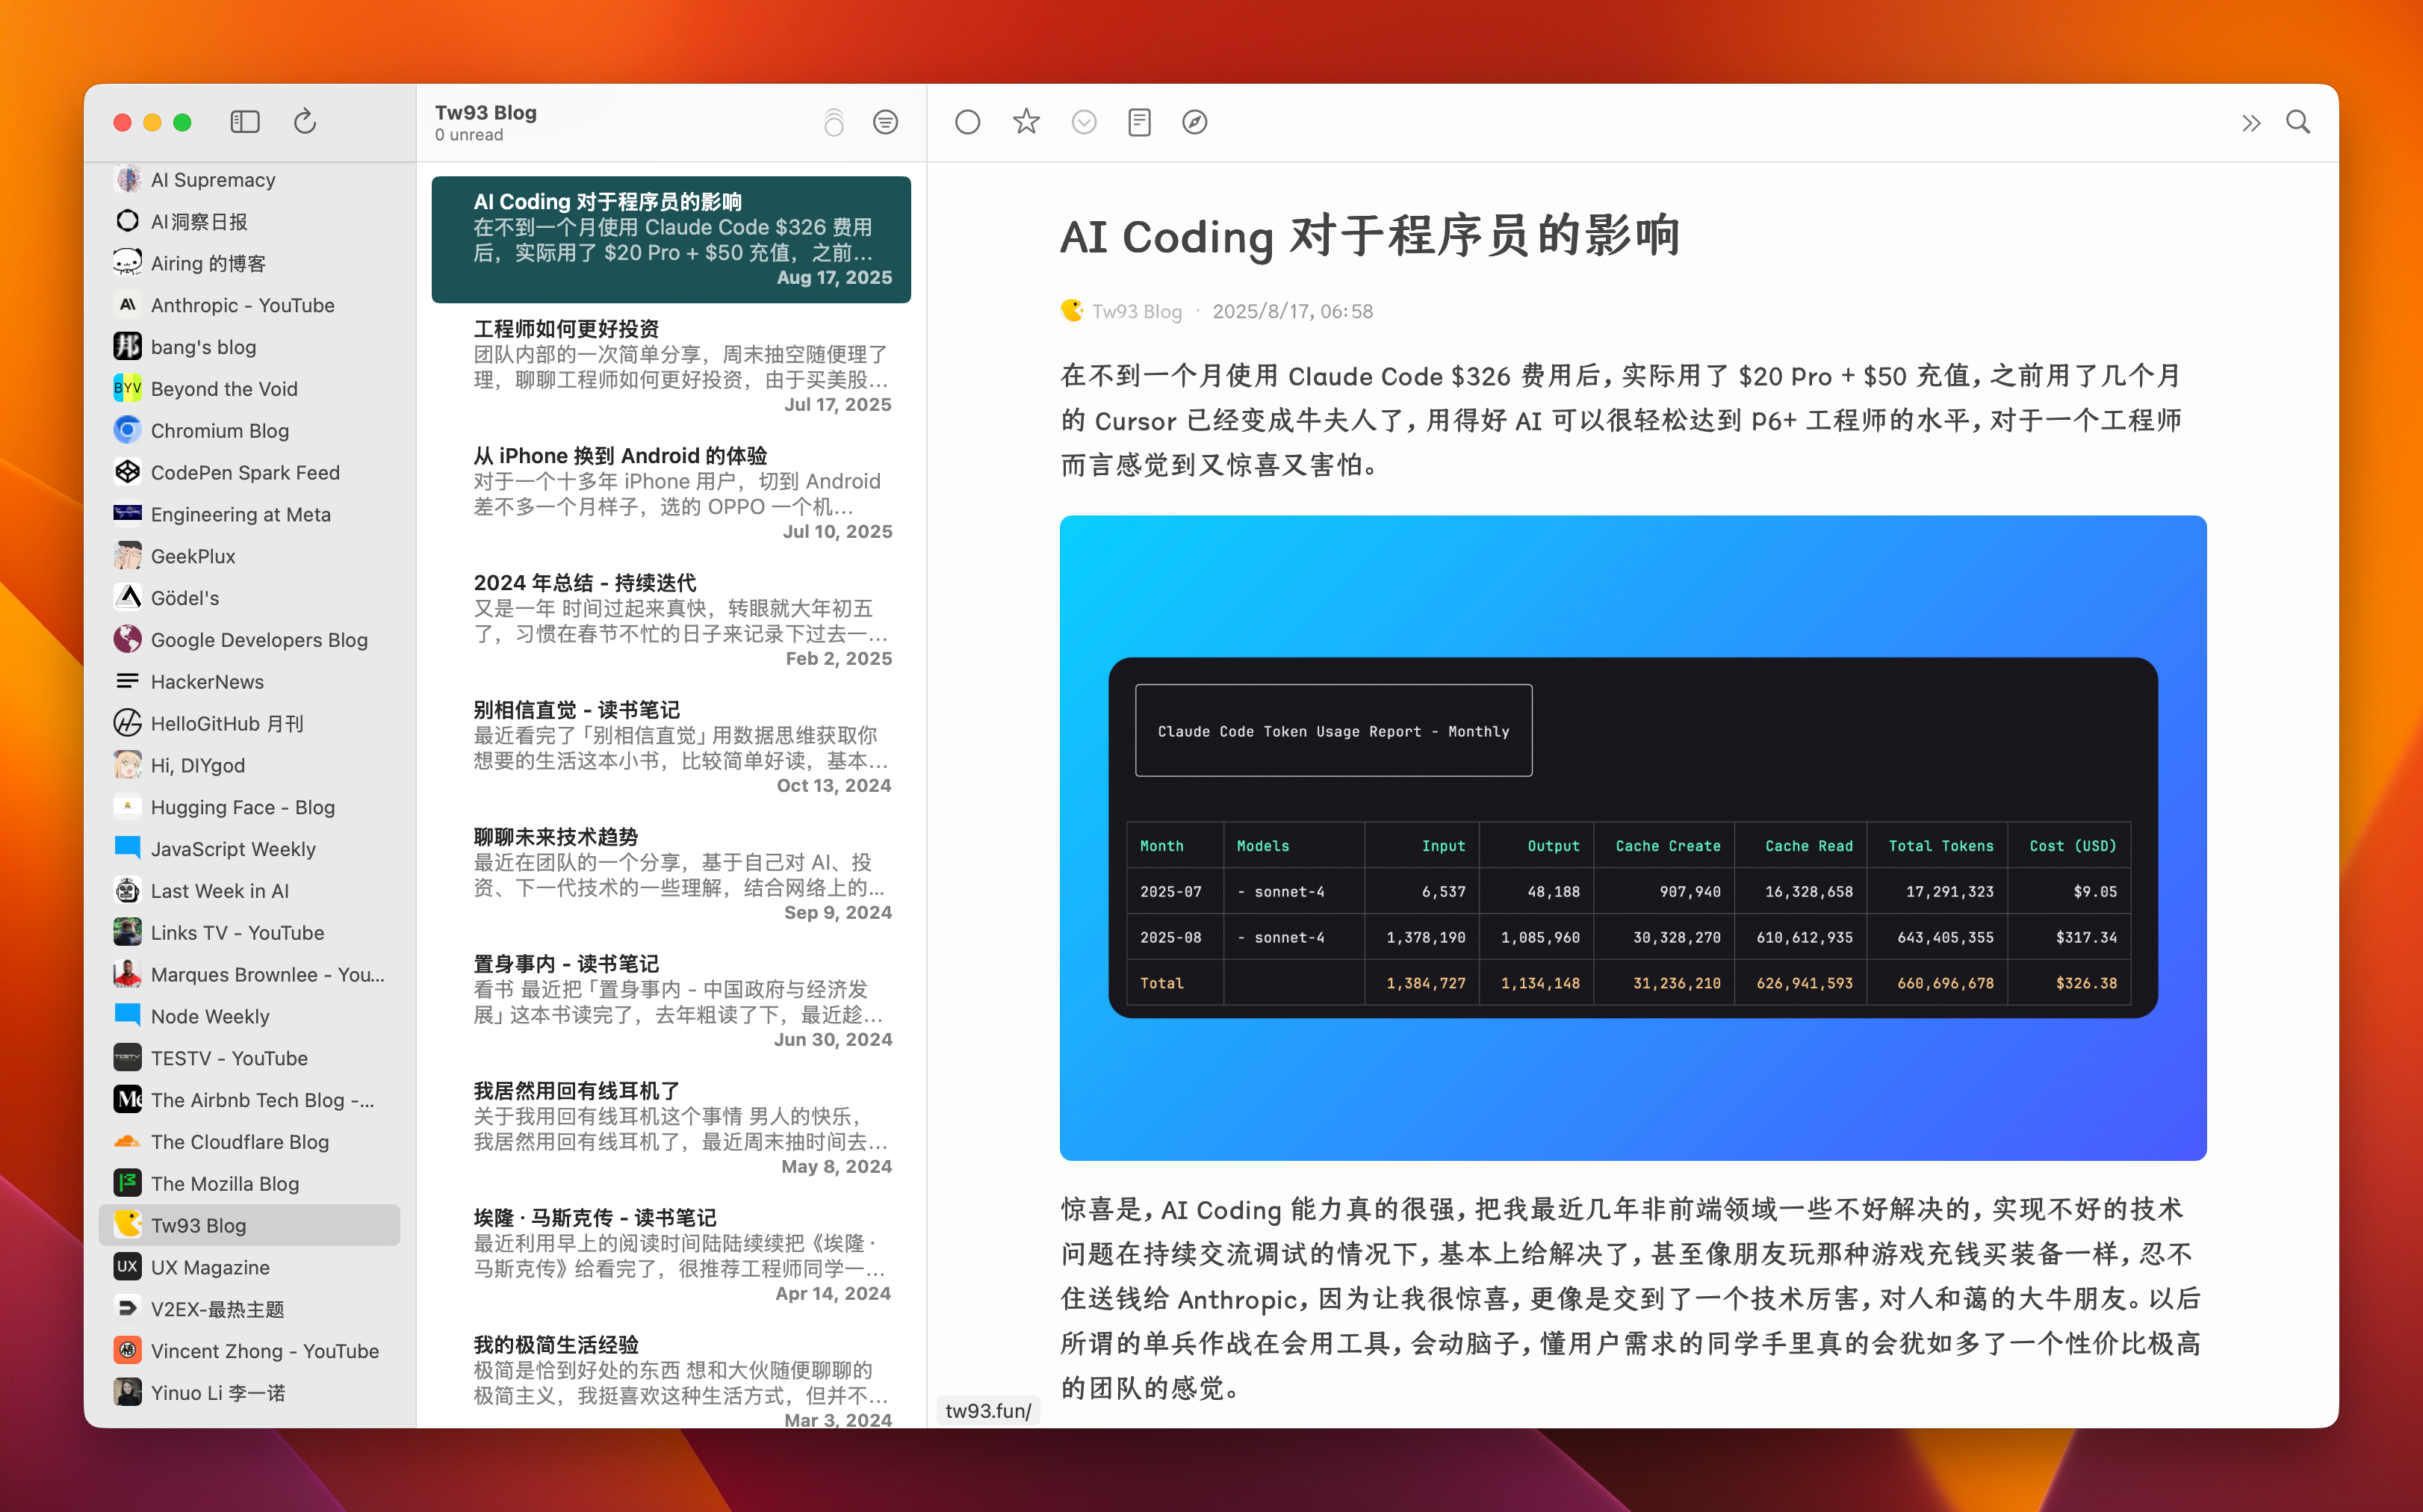The image size is (2423, 1512).
Task: Open the article list filter menu
Action: point(886,122)
